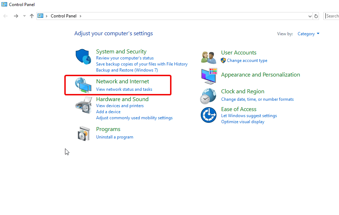Click Optimize visual display link
339x215 pixels.
click(x=243, y=122)
